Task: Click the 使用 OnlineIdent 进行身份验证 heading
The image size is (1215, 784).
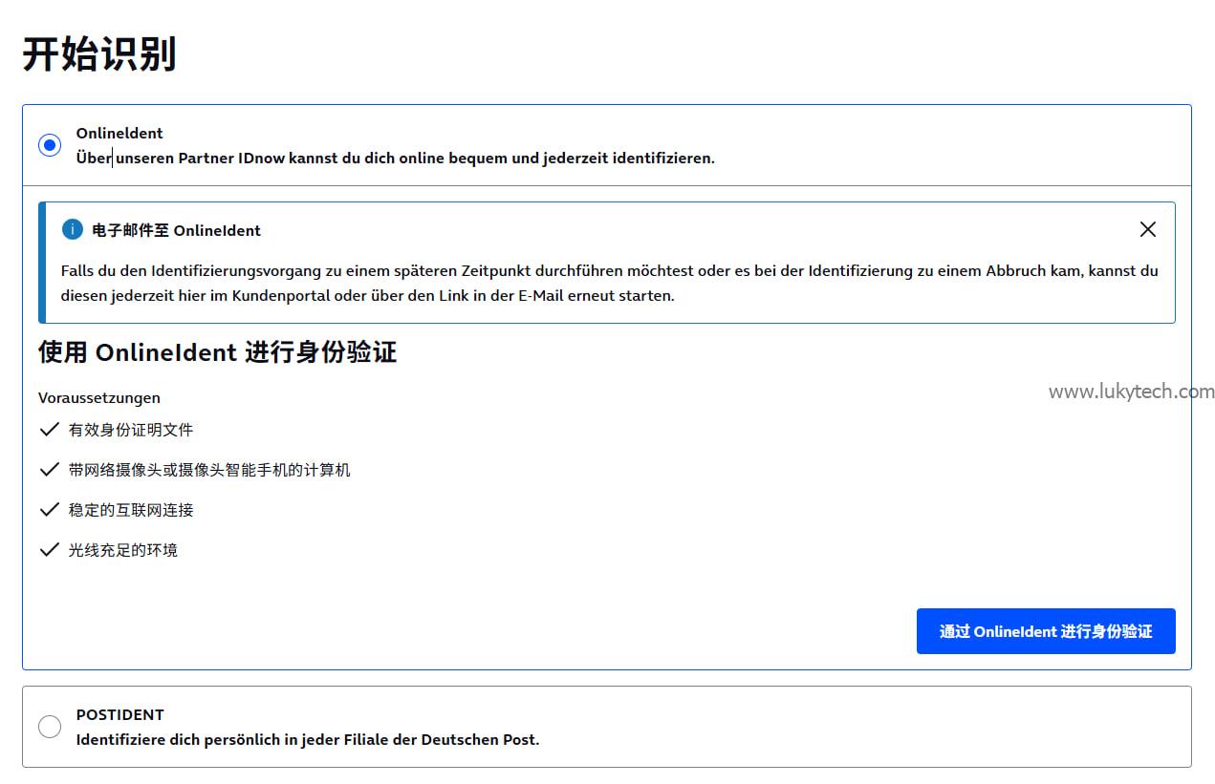Action: click(217, 352)
